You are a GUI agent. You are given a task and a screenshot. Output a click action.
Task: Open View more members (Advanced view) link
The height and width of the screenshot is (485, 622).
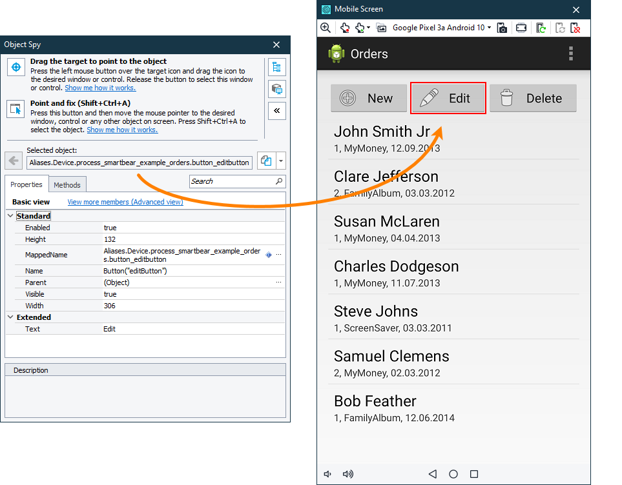(125, 202)
